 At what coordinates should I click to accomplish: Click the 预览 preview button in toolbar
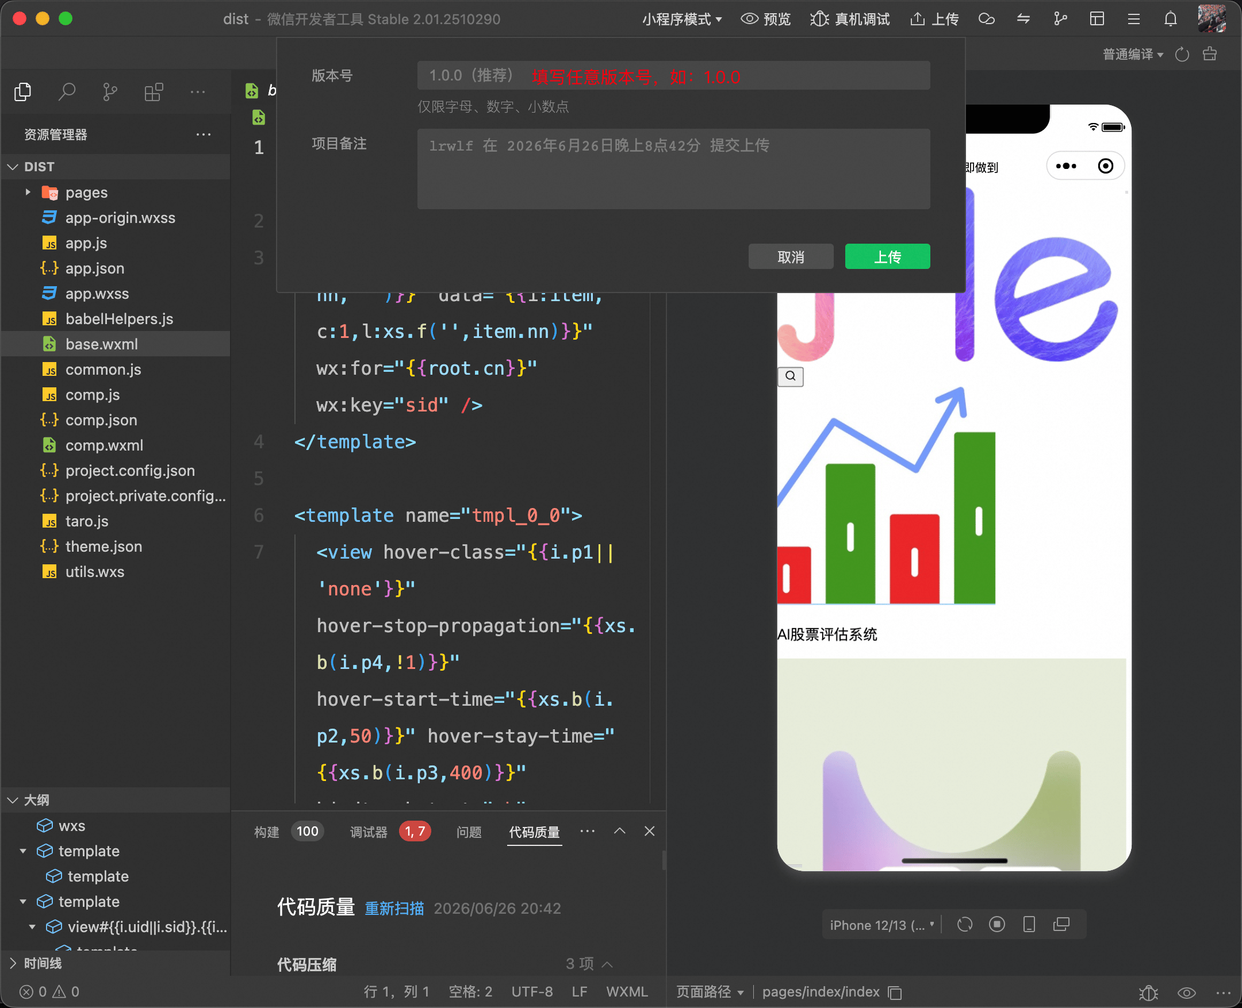[766, 19]
